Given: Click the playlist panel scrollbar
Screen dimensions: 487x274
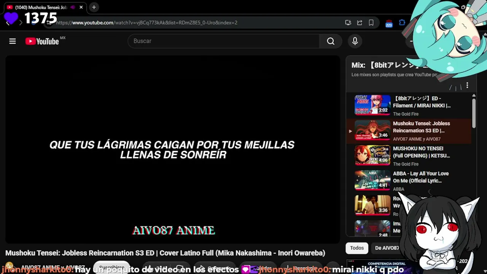Looking at the screenshot, I should click(x=474, y=113).
